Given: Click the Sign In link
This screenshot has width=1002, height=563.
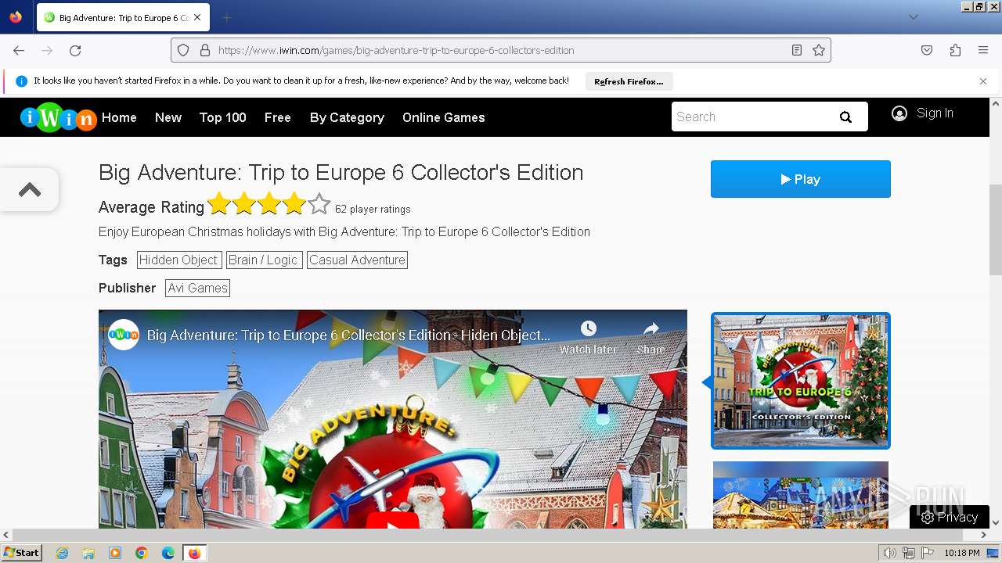Looking at the screenshot, I should [x=935, y=113].
